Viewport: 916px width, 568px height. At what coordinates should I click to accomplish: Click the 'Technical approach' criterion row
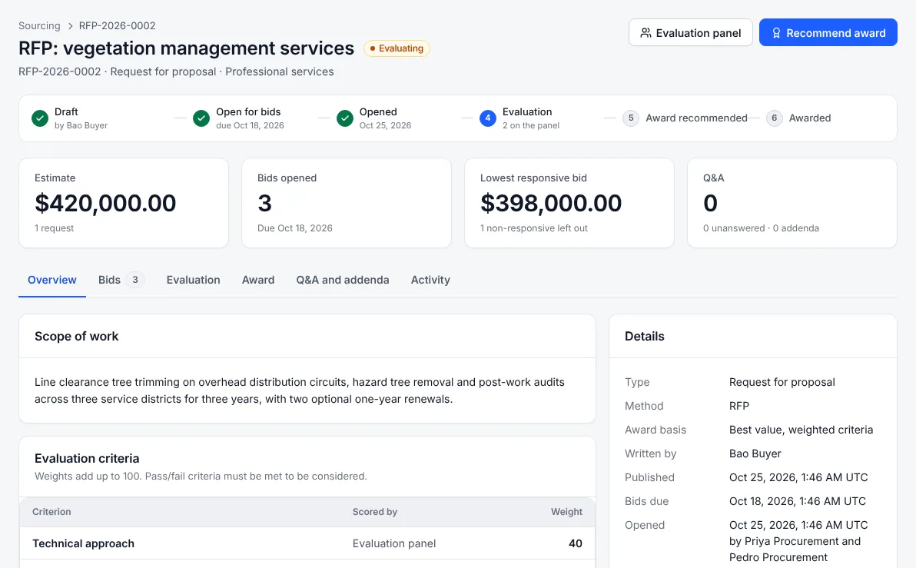[307, 543]
